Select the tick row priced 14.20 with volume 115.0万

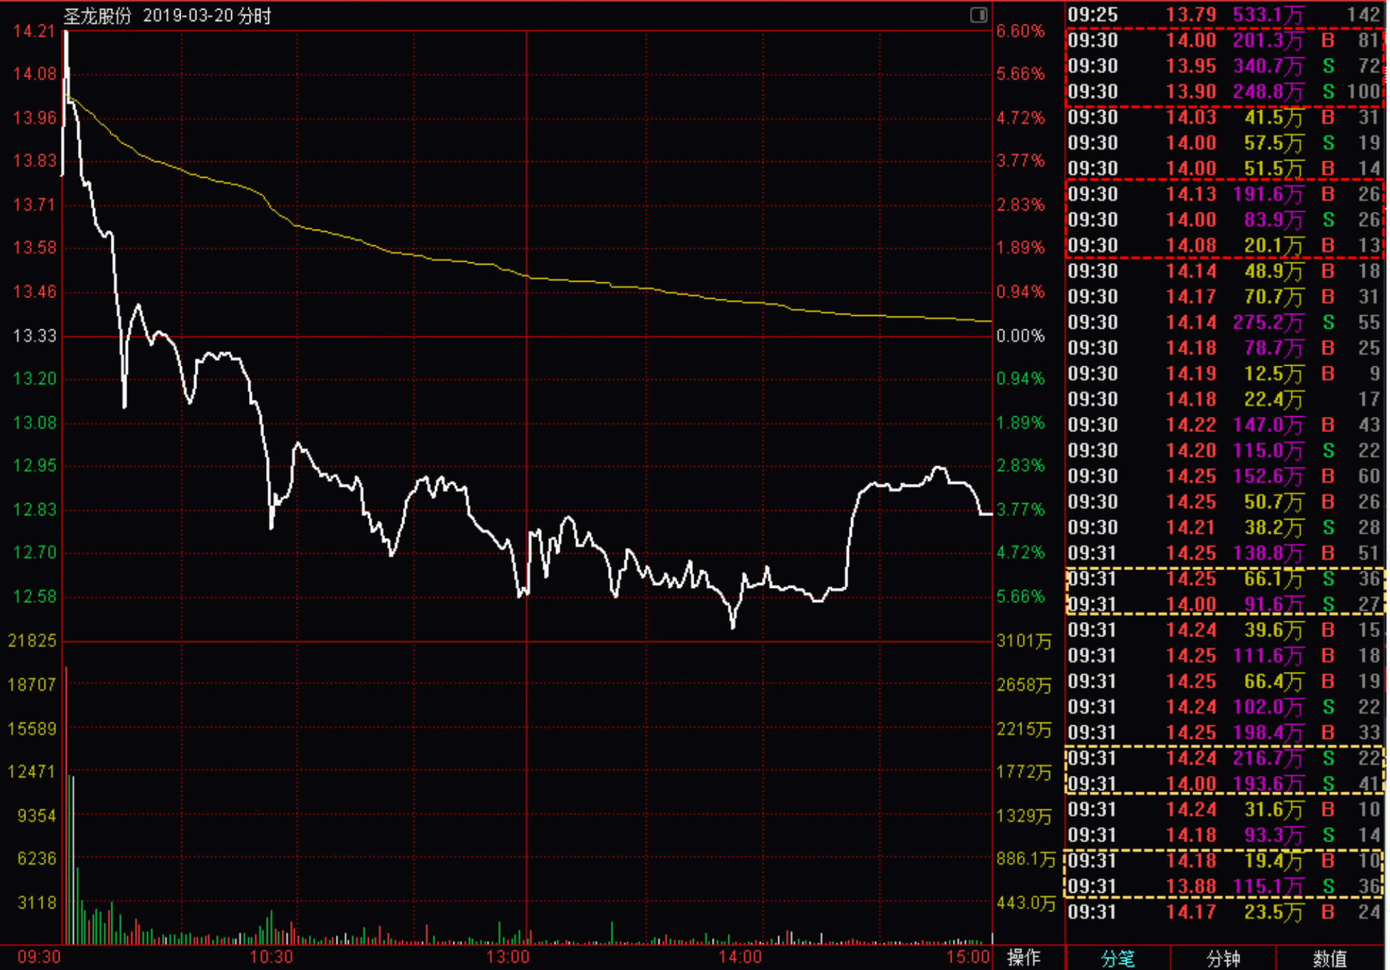pos(1224,450)
